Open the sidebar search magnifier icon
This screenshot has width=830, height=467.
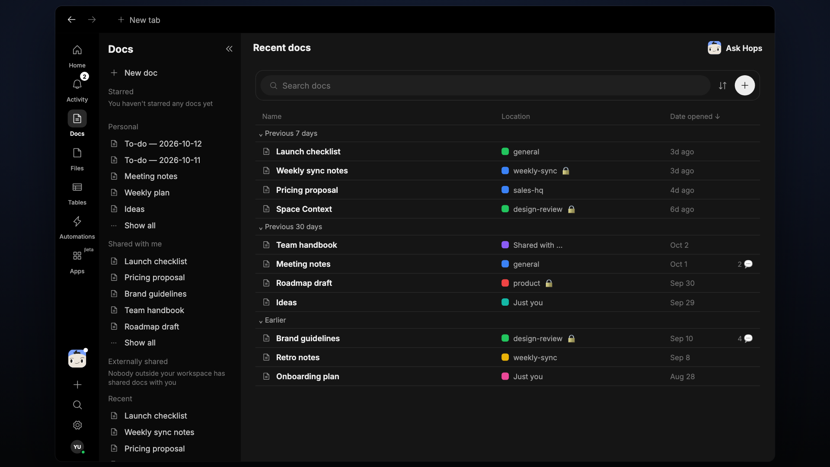[77, 405]
